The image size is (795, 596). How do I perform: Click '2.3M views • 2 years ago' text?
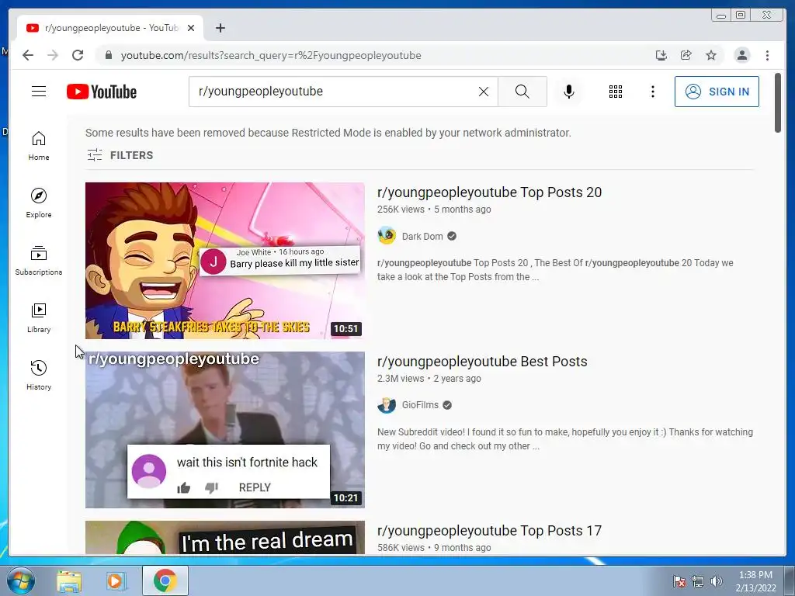coord(429,379)
